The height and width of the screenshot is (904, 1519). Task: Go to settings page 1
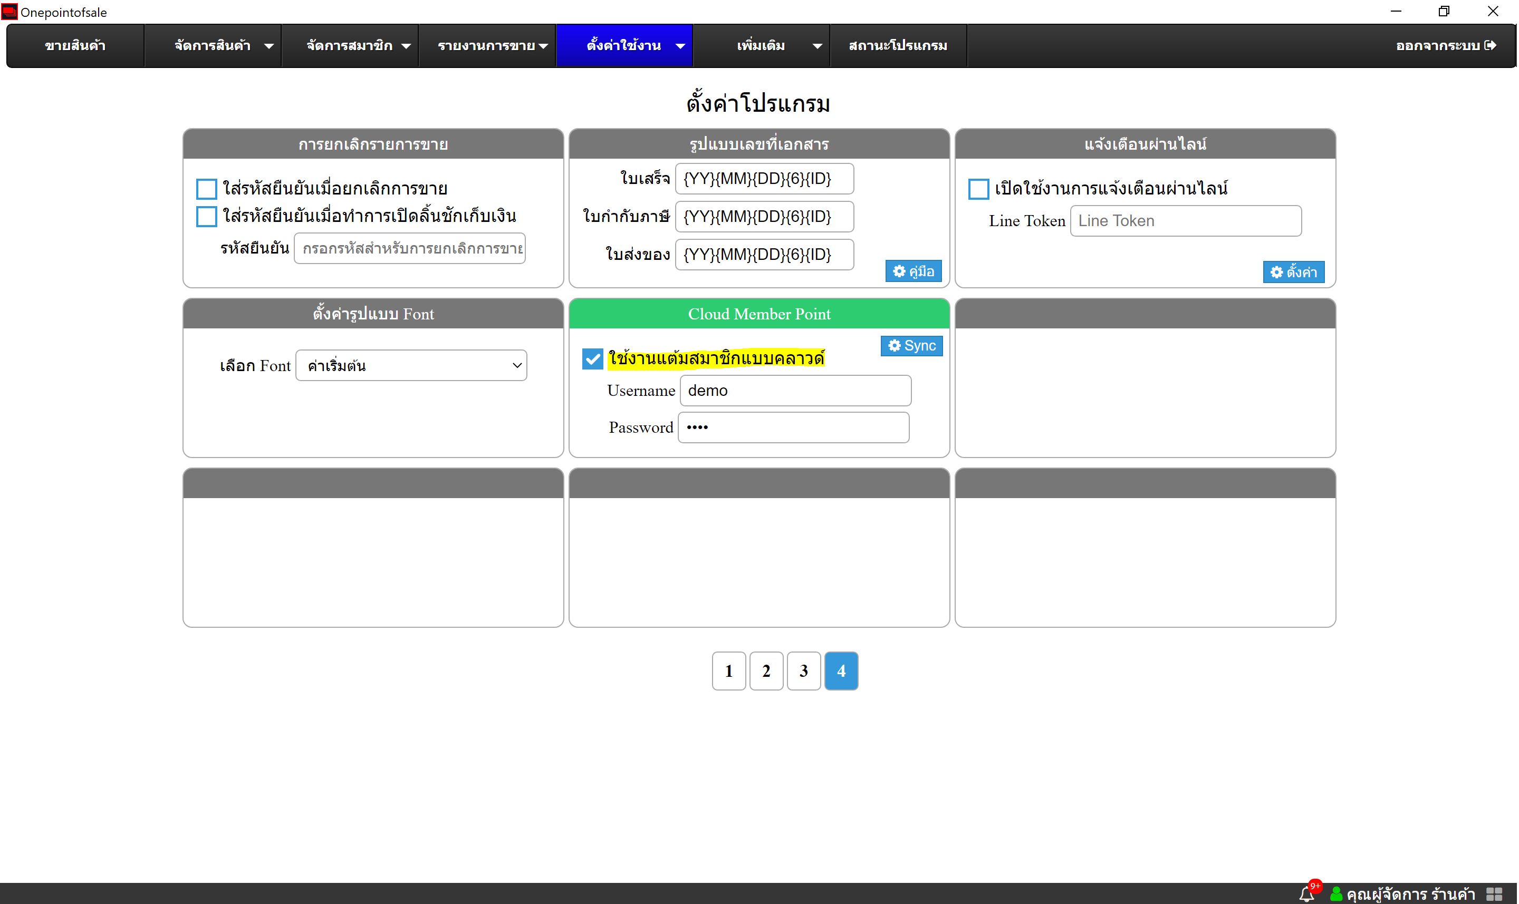[728, 670]
